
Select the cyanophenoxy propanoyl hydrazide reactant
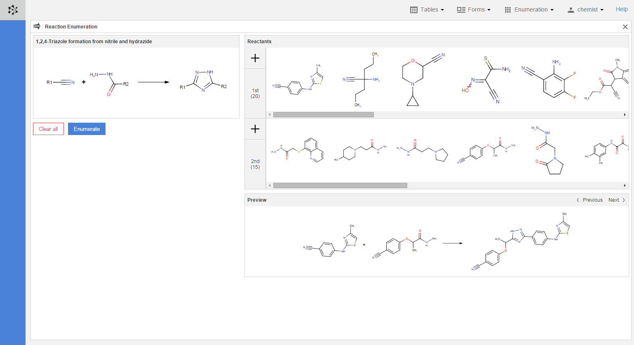tap(486, 151)
